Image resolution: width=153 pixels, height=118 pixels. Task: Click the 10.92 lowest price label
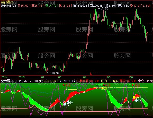pyautogui.click(x=55, y=73)
